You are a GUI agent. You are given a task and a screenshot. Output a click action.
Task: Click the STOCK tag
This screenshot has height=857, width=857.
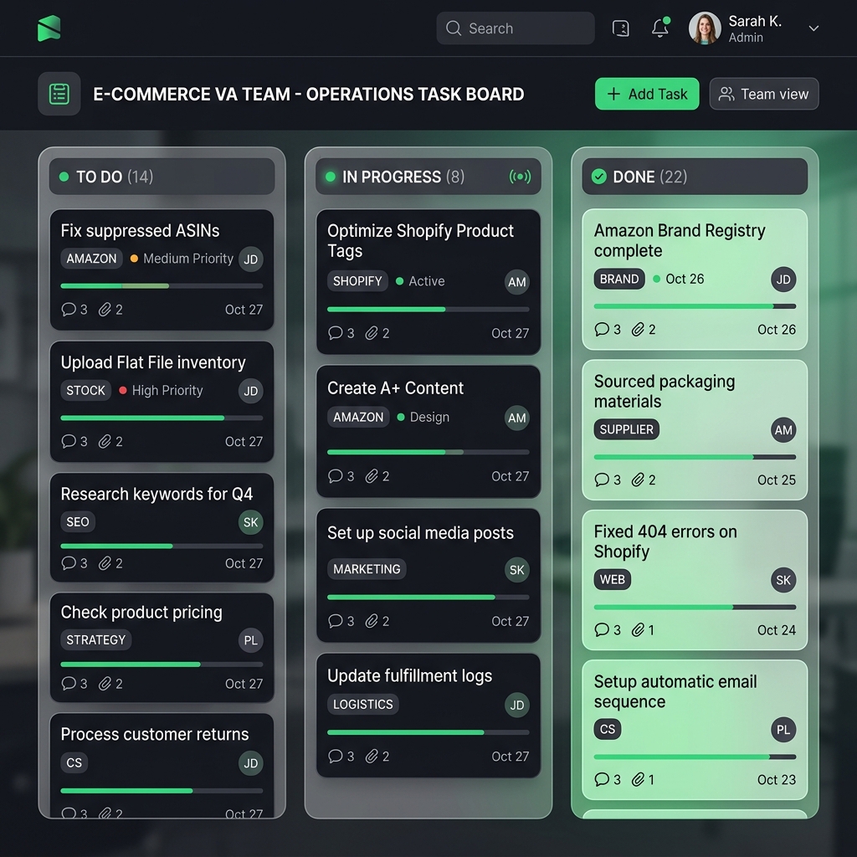[86, 390]
